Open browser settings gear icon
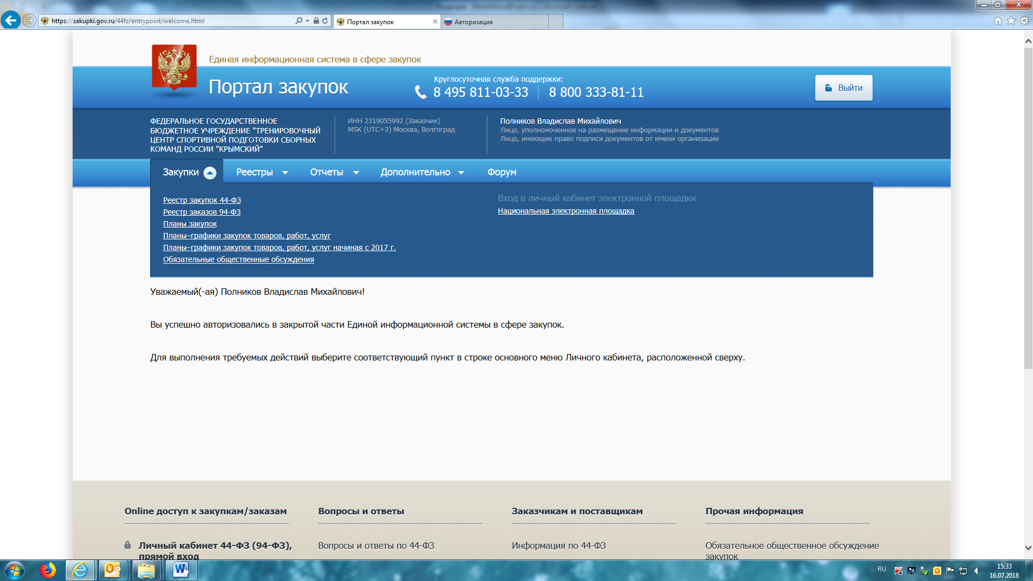The height and width of the screenshot is (581, 1033). [x=1024, y=21]
